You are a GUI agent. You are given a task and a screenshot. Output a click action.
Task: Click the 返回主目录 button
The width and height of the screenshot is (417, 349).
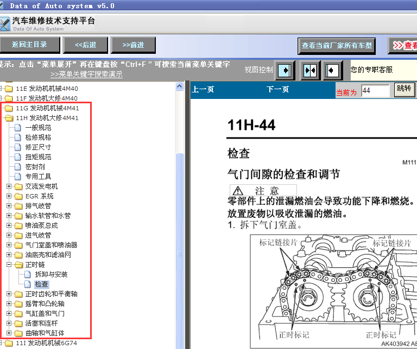tap(29, 45)
